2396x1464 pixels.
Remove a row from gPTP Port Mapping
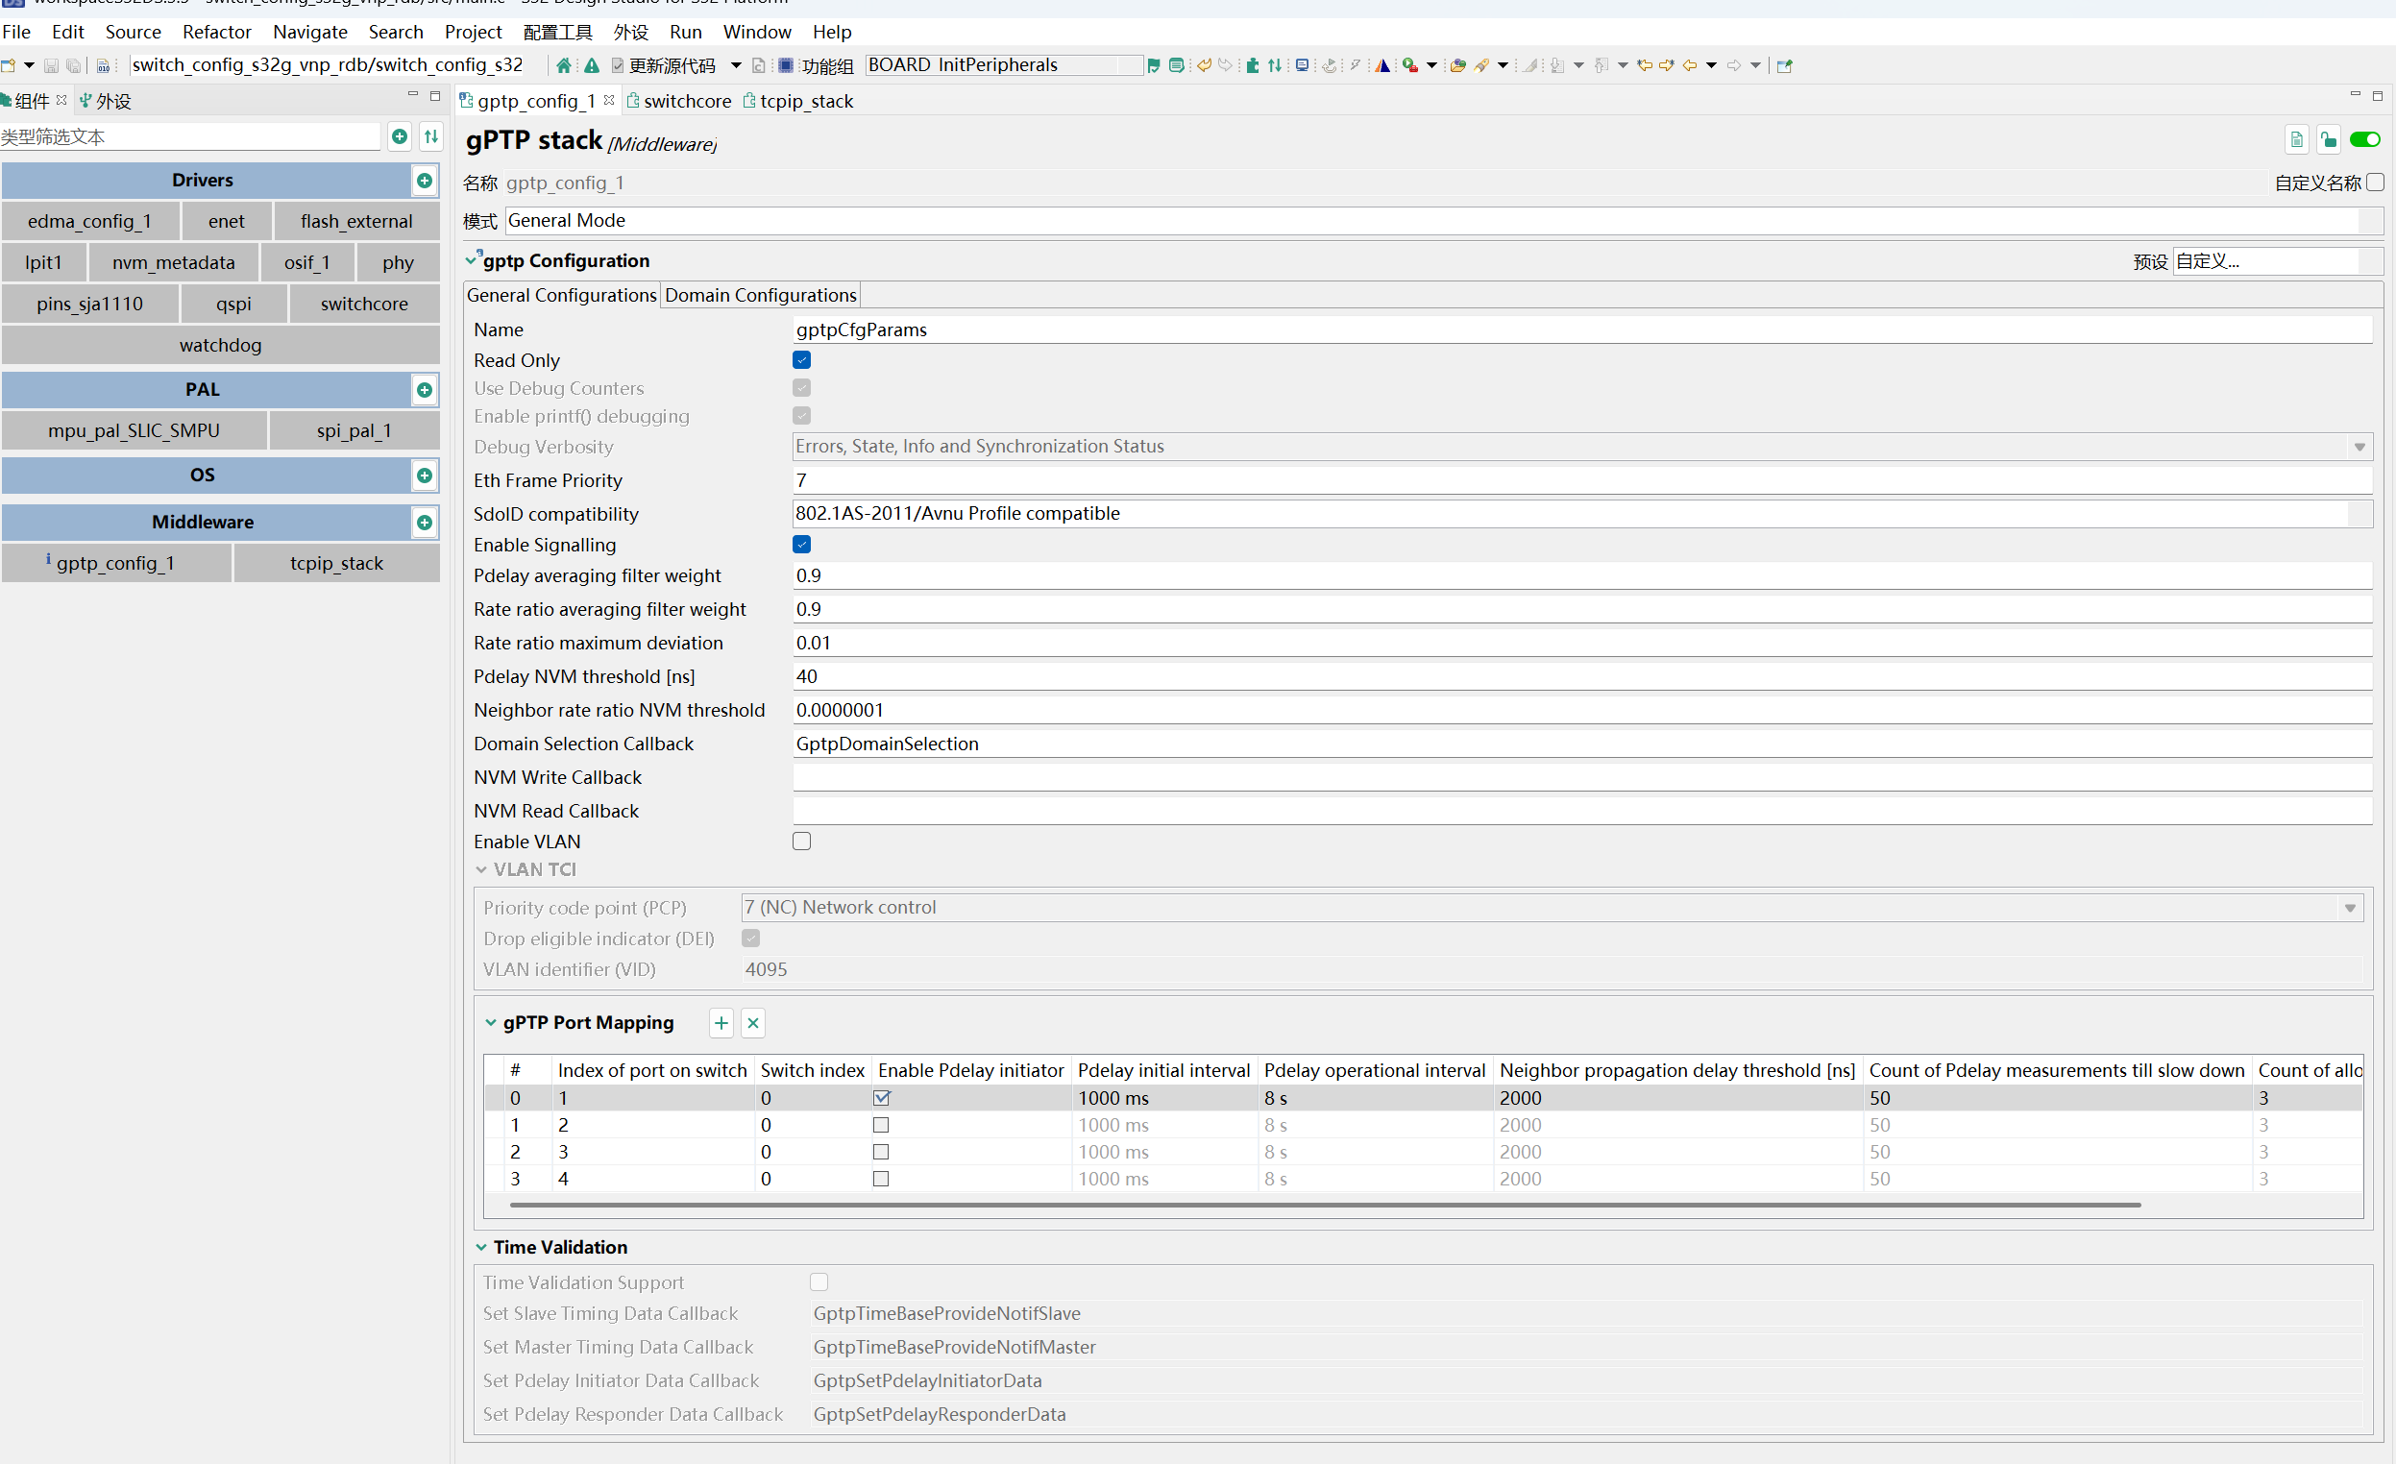pos(752,1023)
